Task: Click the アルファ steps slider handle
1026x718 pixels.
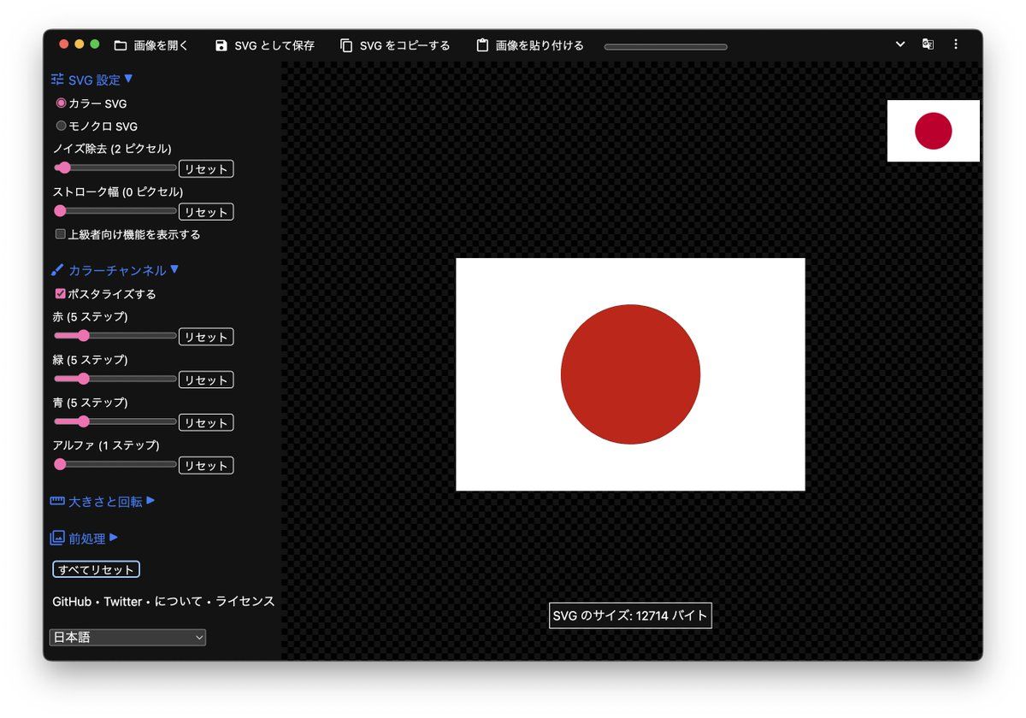Action: 60,464
